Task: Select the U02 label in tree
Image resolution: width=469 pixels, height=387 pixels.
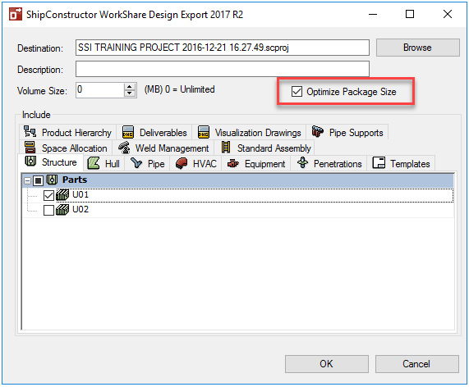Action: [80, 209]
